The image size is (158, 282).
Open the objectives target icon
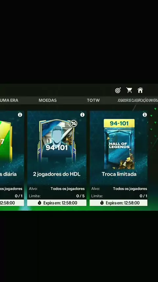118,90
